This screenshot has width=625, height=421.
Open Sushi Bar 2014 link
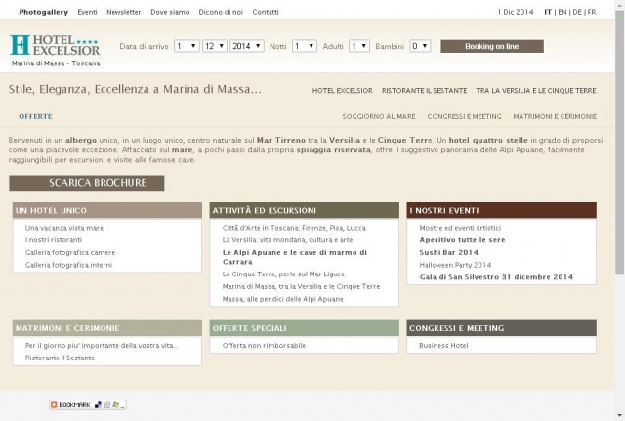pyautogui.click(x=449, y=252)
